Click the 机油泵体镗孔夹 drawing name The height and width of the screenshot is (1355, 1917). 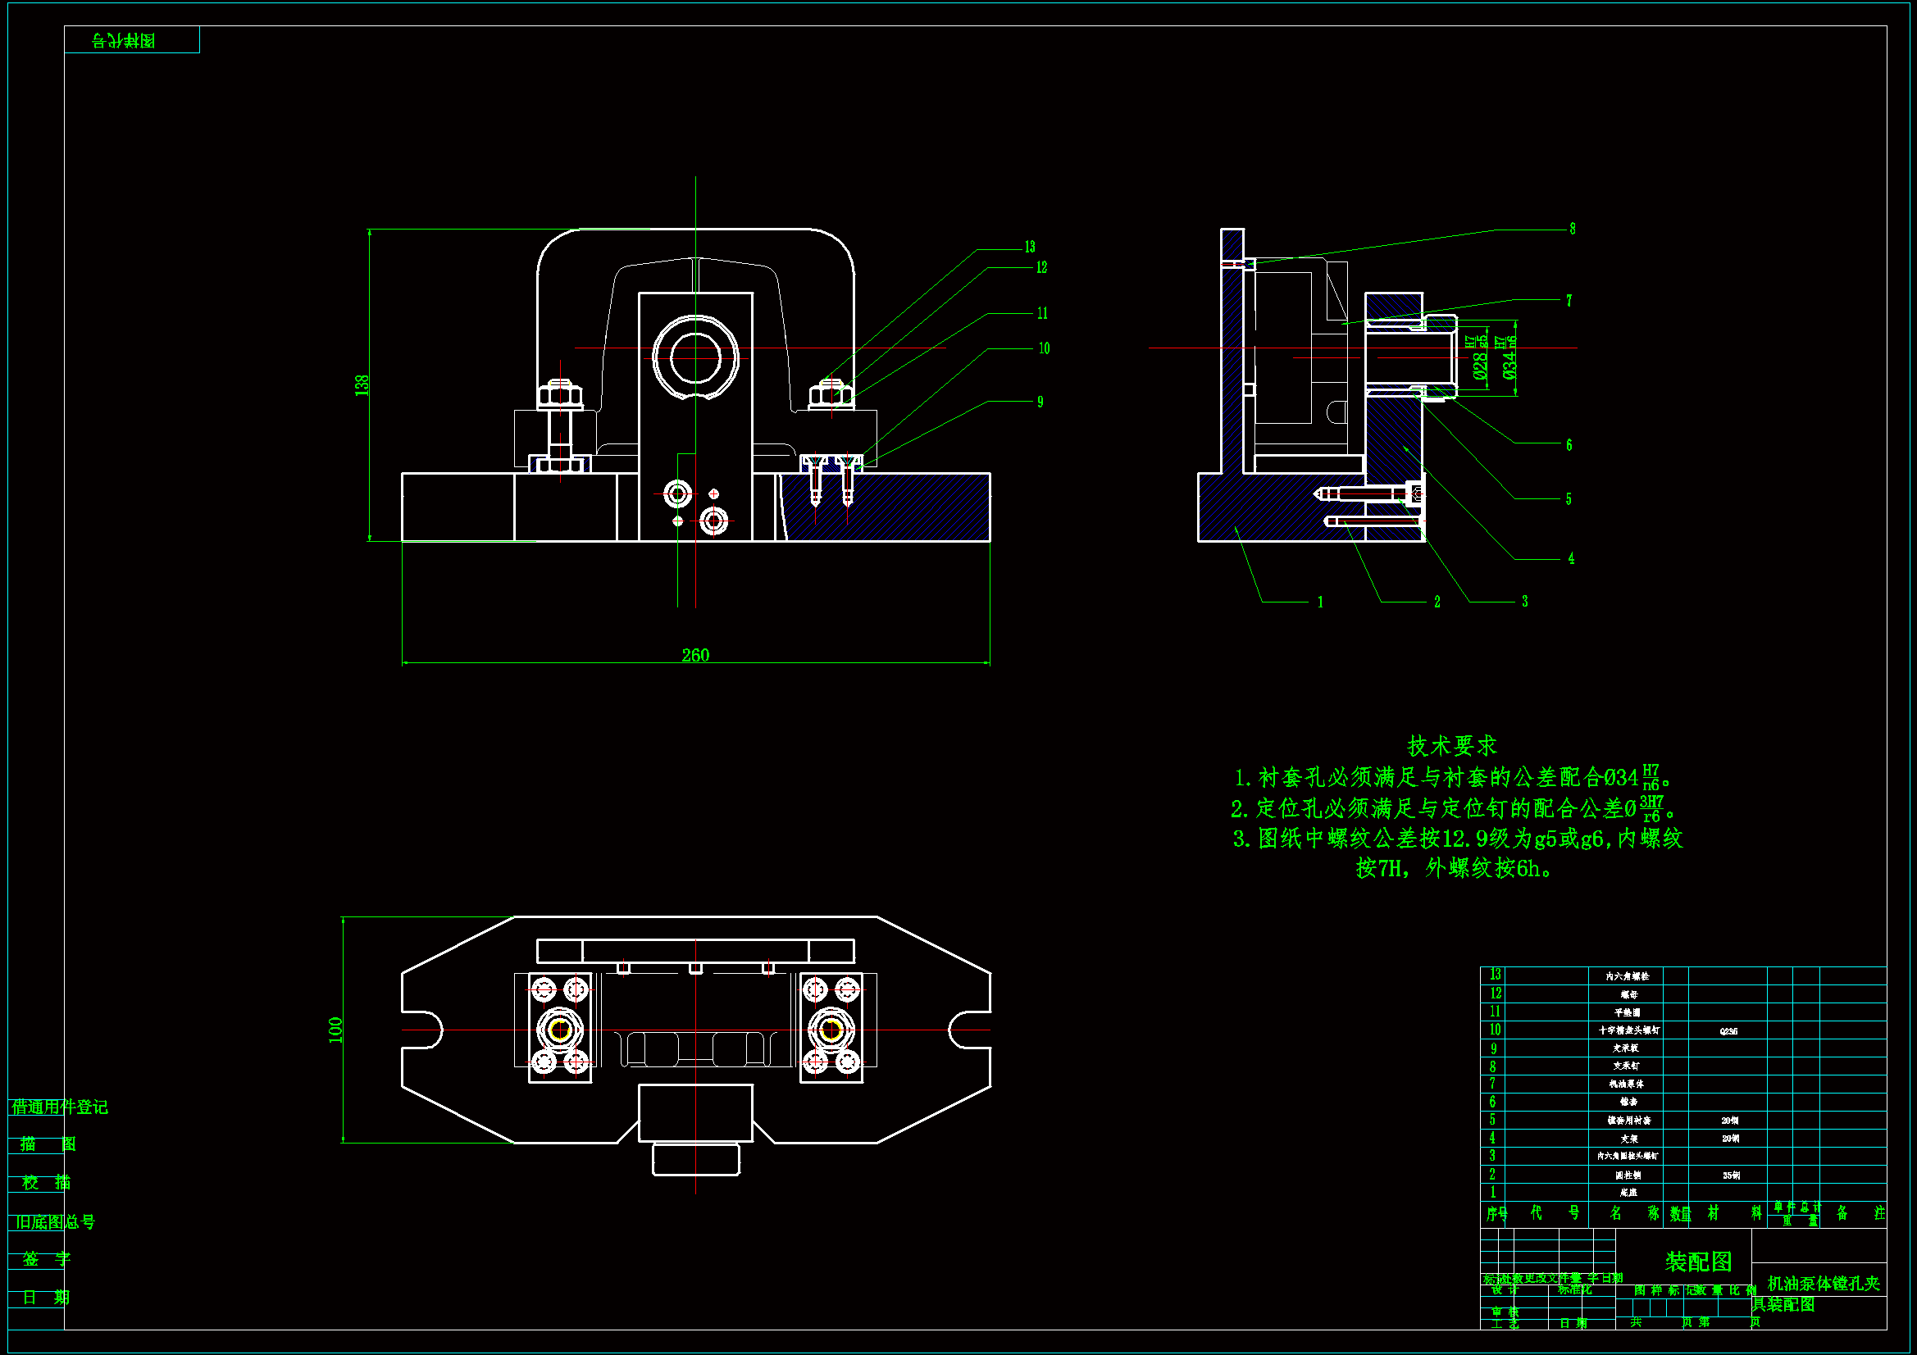1824,1283
